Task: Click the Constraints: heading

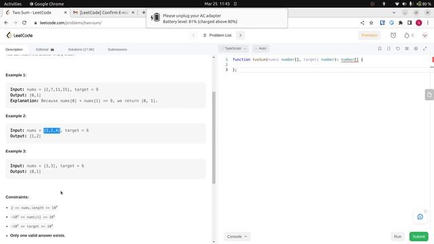Action: click(17, 197)
